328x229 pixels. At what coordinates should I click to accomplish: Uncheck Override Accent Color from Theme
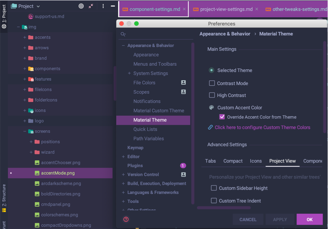pos(222,117)
